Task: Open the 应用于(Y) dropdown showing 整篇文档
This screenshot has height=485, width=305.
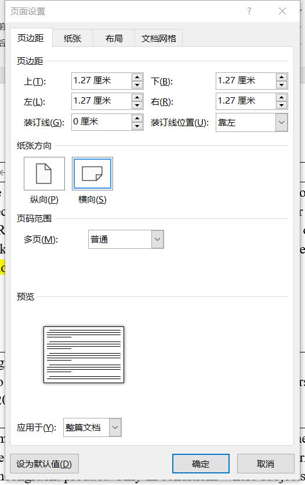Action: pos(92,428)
